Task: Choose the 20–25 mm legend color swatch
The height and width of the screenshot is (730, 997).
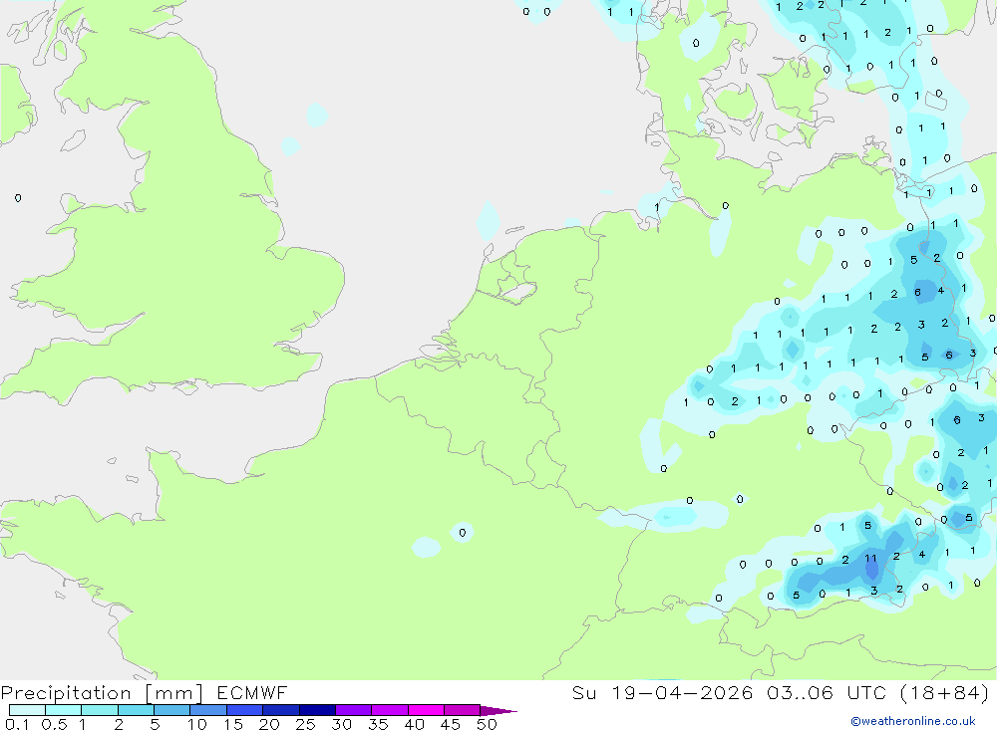Action: click(281, 710)
